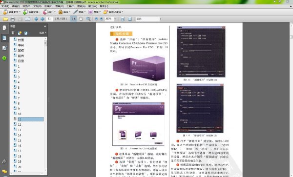Click the zoom level field showing 200%

109,19
